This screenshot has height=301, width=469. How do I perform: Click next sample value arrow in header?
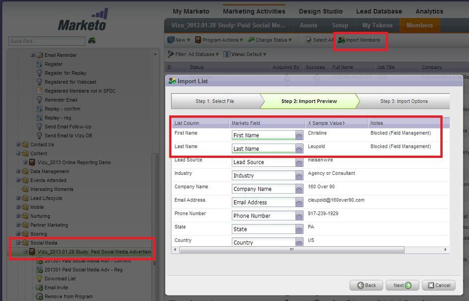[343, 123]
